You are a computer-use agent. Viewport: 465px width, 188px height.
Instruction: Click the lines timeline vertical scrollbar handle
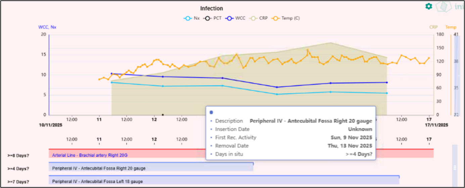click(x=455, y=167)
